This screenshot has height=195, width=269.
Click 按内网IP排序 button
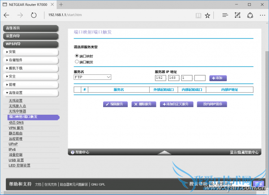coord(212,104)
